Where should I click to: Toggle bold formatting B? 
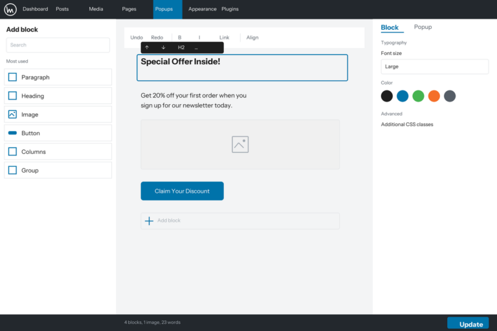[x=180, y=37]
